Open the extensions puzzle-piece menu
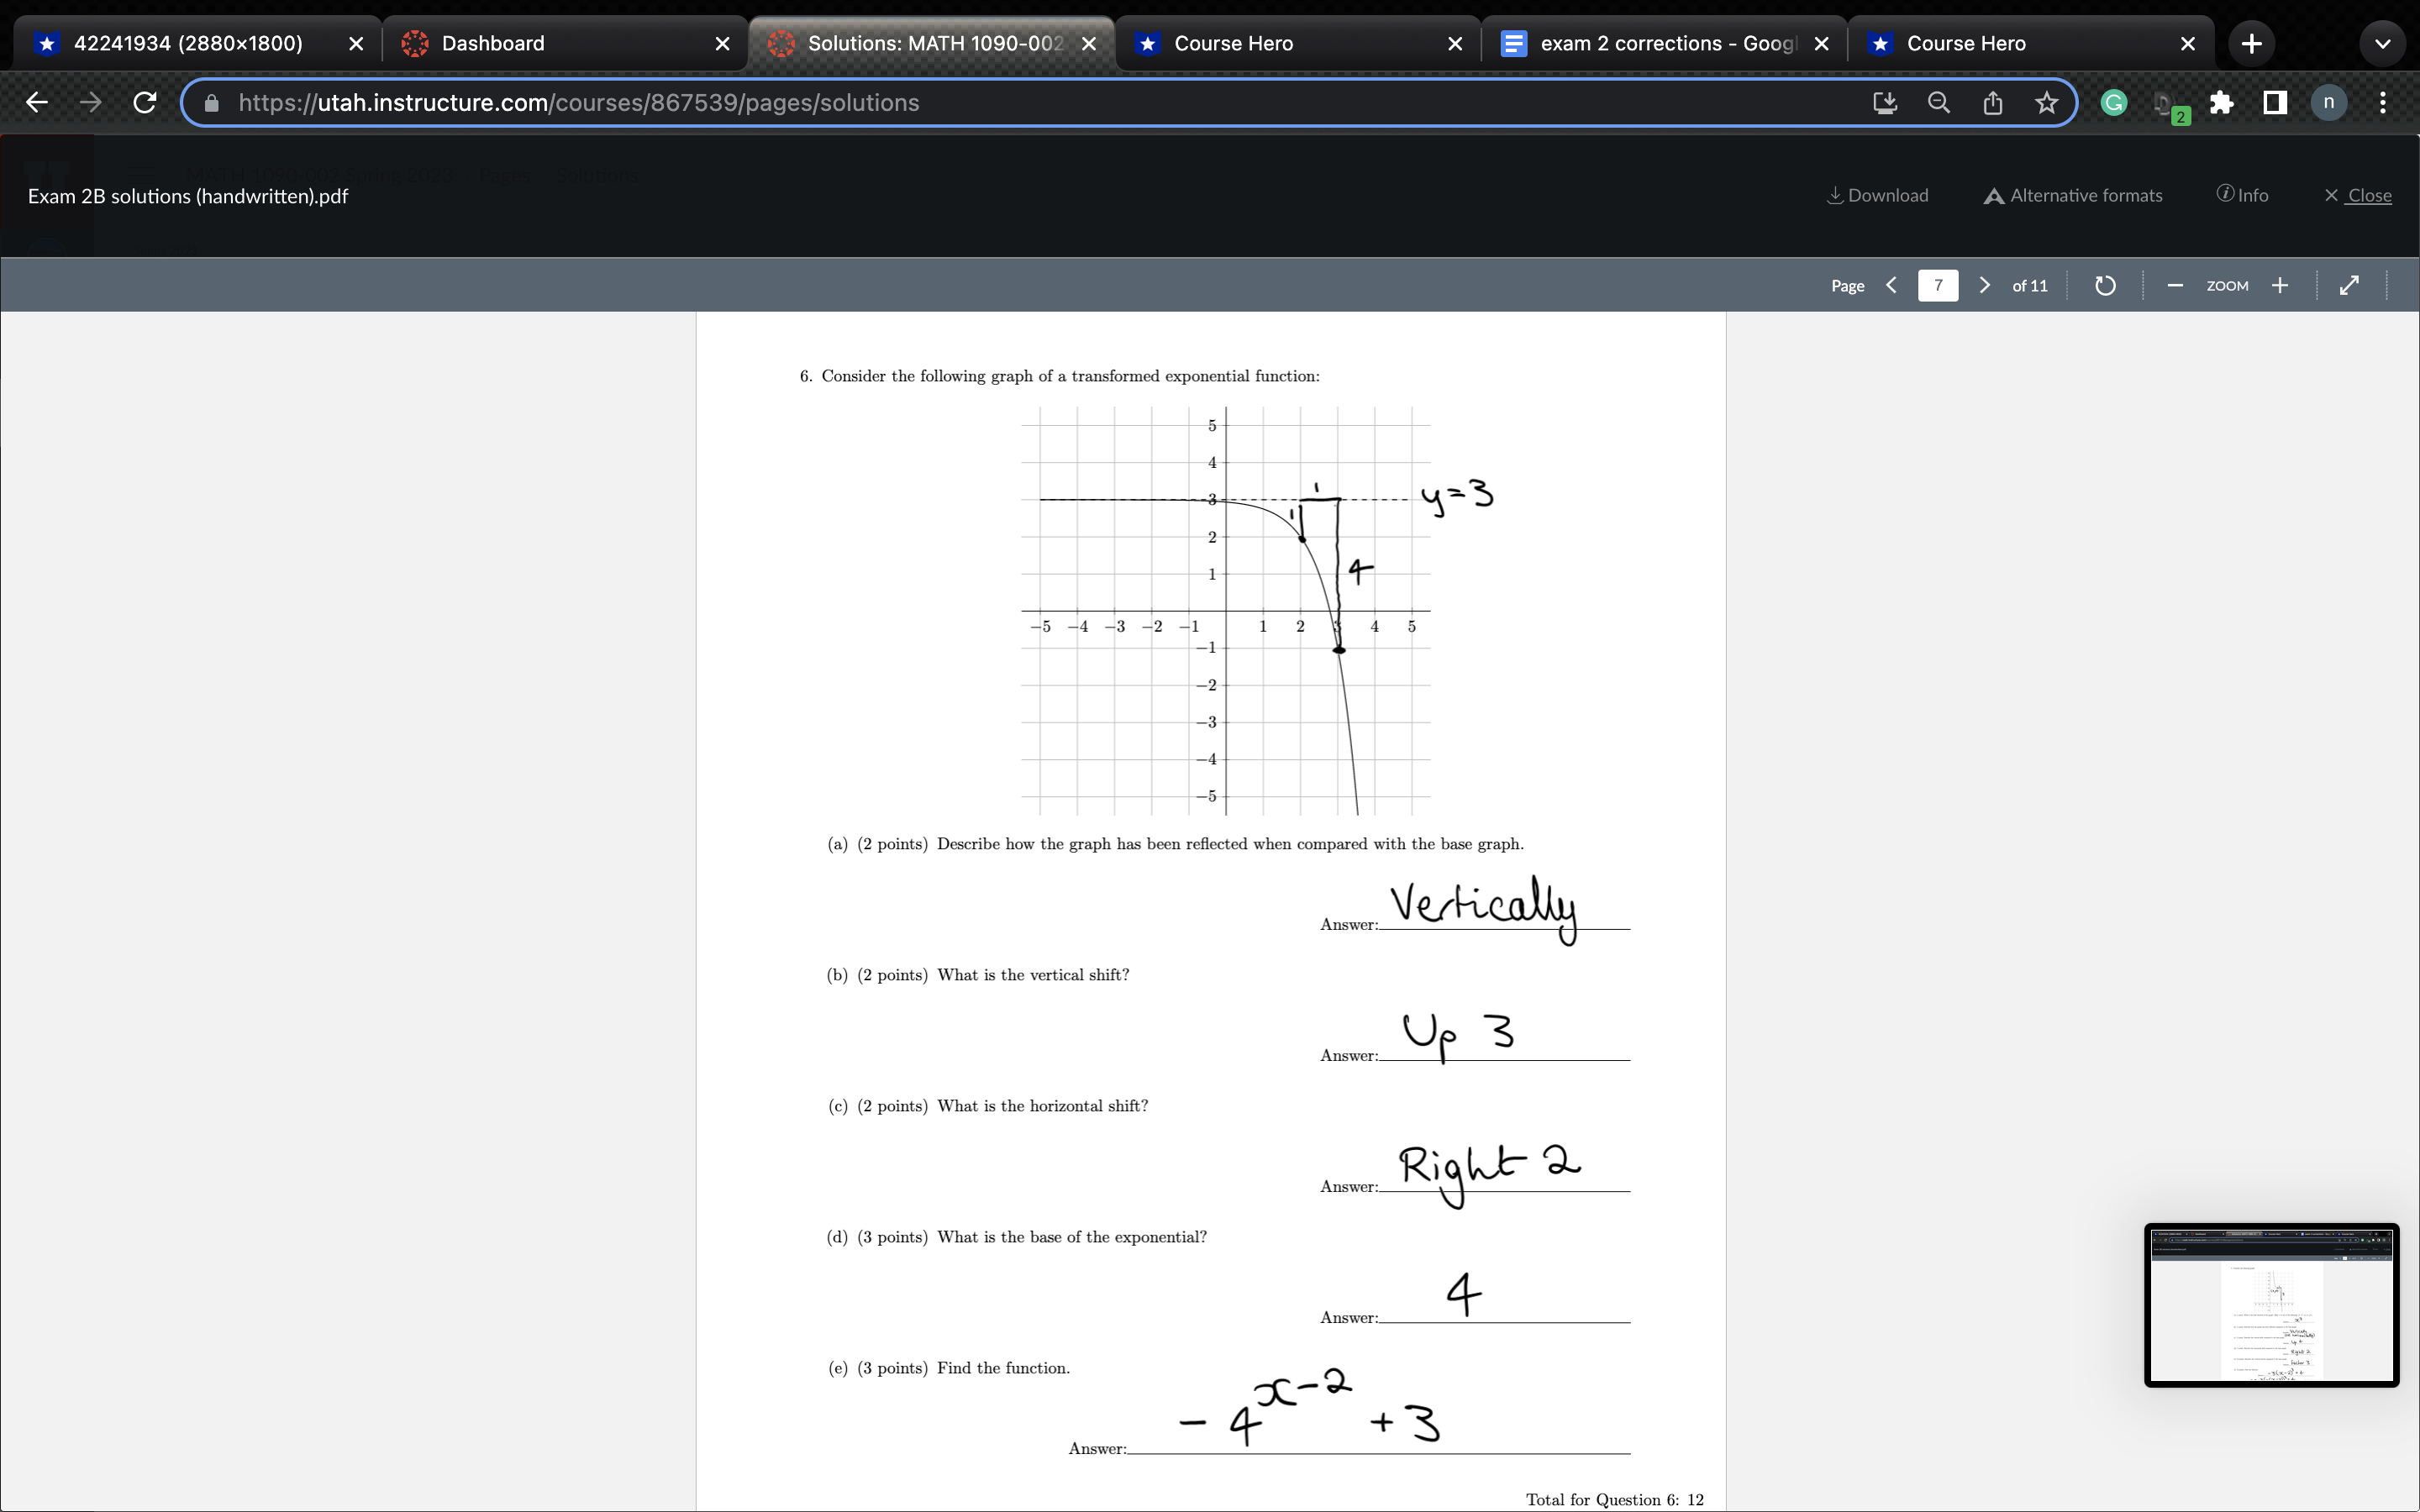 point(2222,102)
